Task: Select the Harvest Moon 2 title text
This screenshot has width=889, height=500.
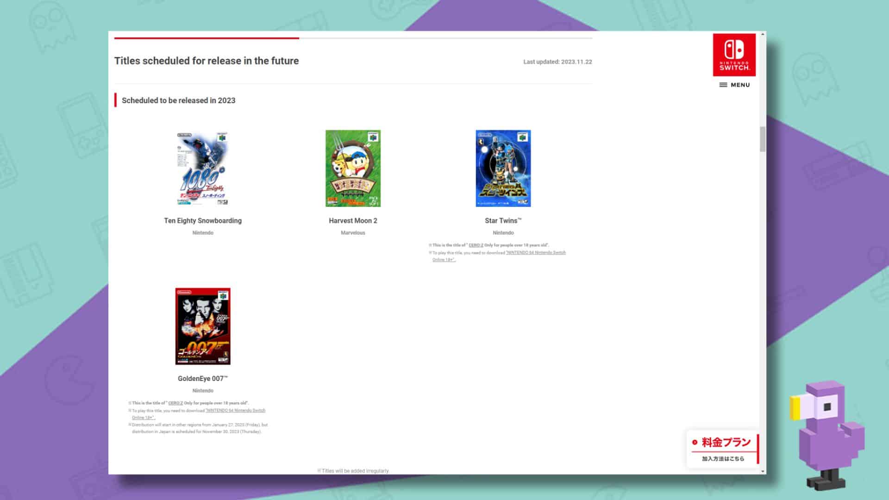Action: (x=353, y=221)
